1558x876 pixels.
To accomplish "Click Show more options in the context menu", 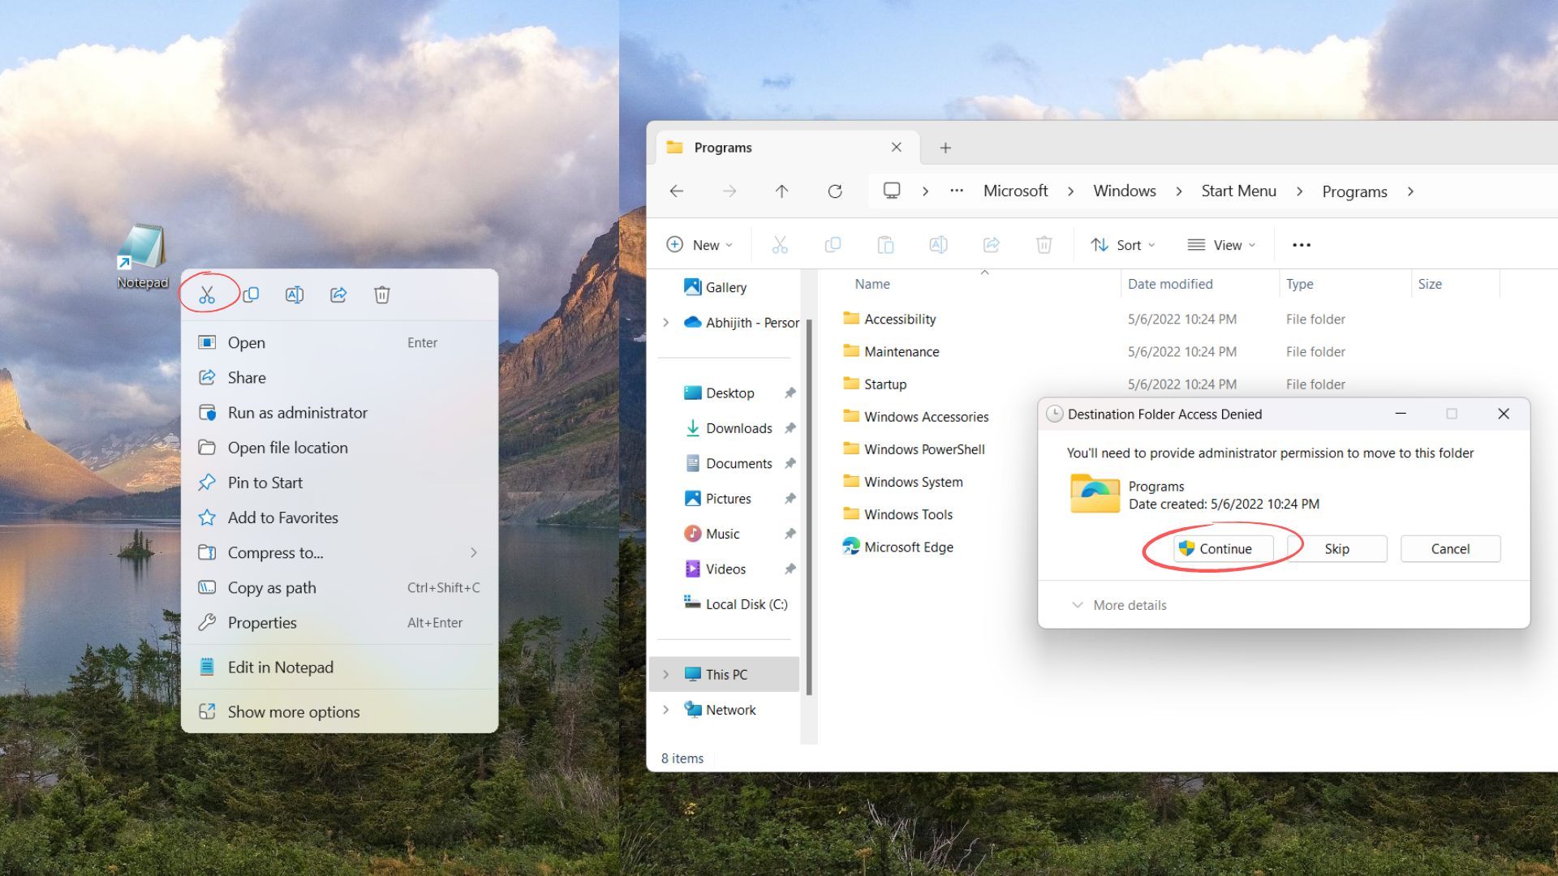I will pos(293,711).
